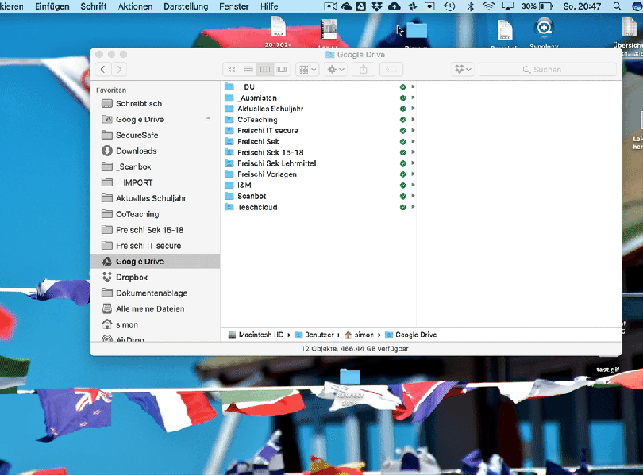Expand the Teachcloud folder disclosure arrow
This screenshot has width=643, height=475.
pos(412,206)
